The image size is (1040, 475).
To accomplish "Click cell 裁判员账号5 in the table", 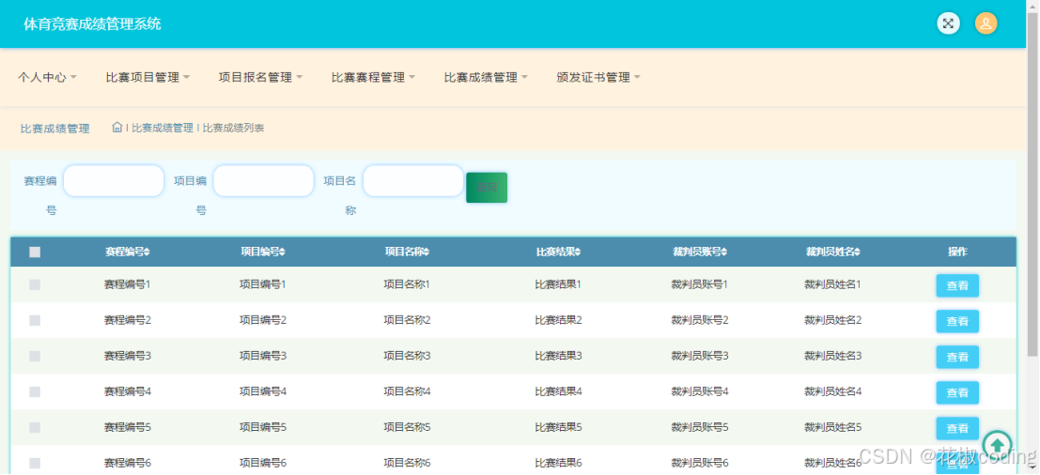I will click(x=700, y=428).
